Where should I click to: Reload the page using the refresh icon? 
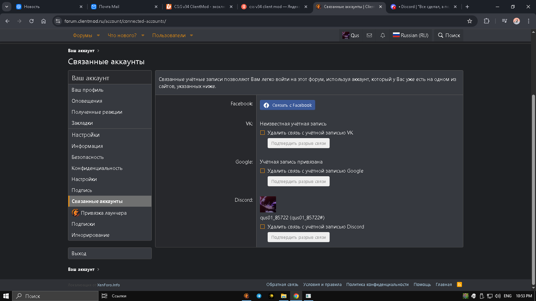[31, 21]
